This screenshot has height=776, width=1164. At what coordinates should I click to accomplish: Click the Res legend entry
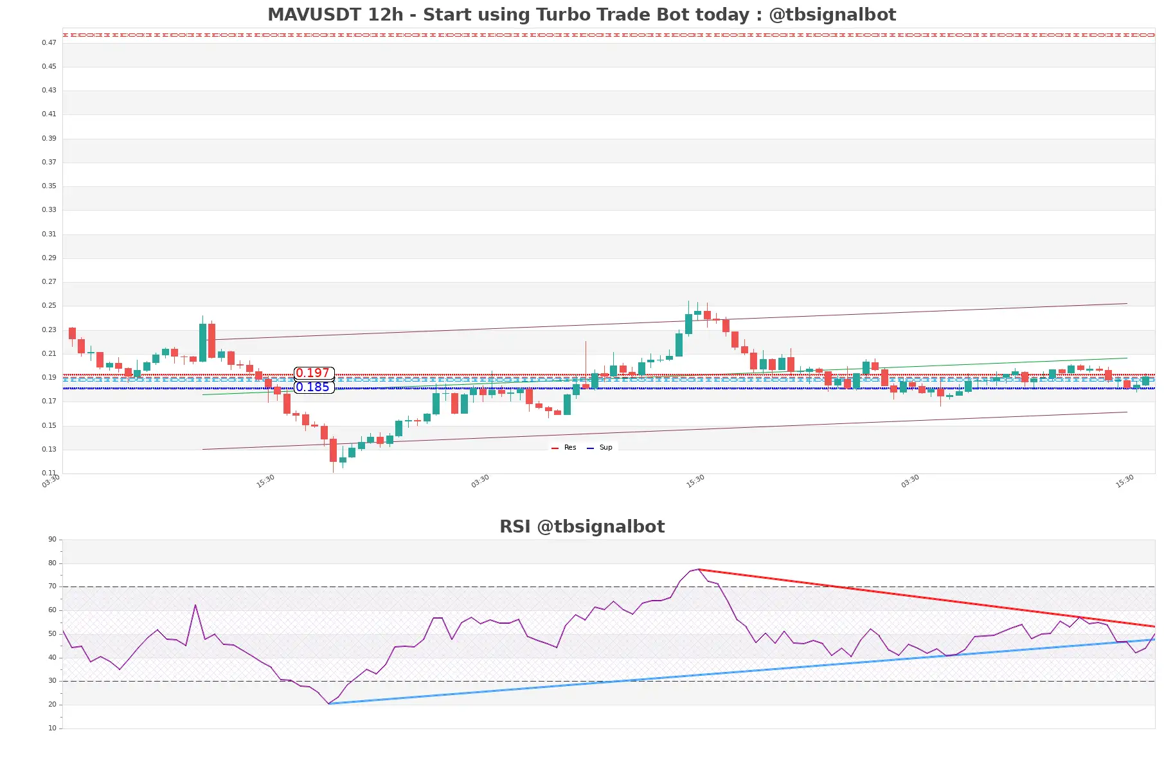[x=564, y=448]
